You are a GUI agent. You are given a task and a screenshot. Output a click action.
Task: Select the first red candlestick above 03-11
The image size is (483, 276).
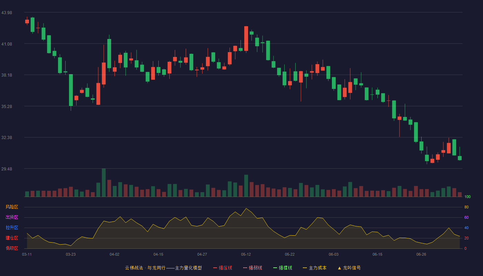[x=27, y=21]
